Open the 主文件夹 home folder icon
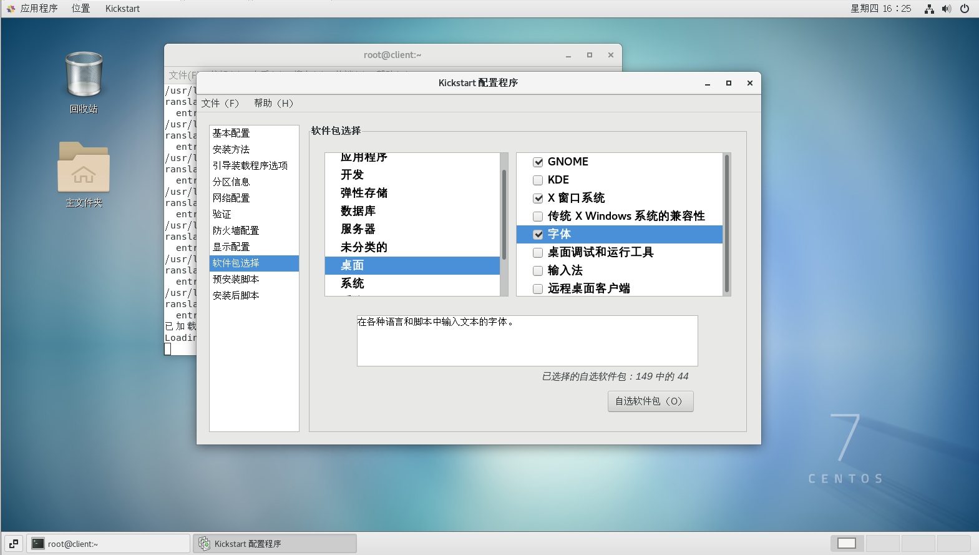Image resolution: width=979 pixels, height=555 pixels. pyautogui.click(x=84, y=167)
